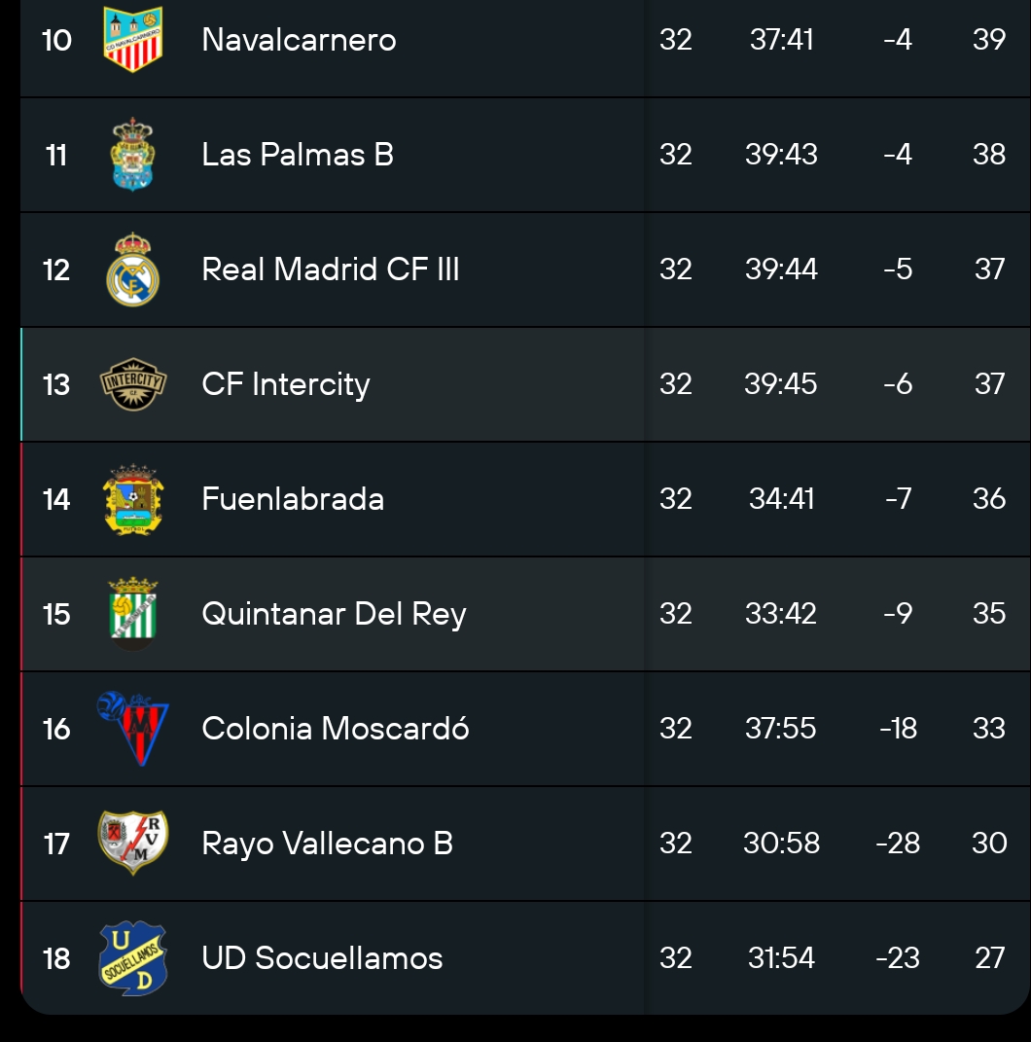Open UD Socuellamos team name

[322, 958]
